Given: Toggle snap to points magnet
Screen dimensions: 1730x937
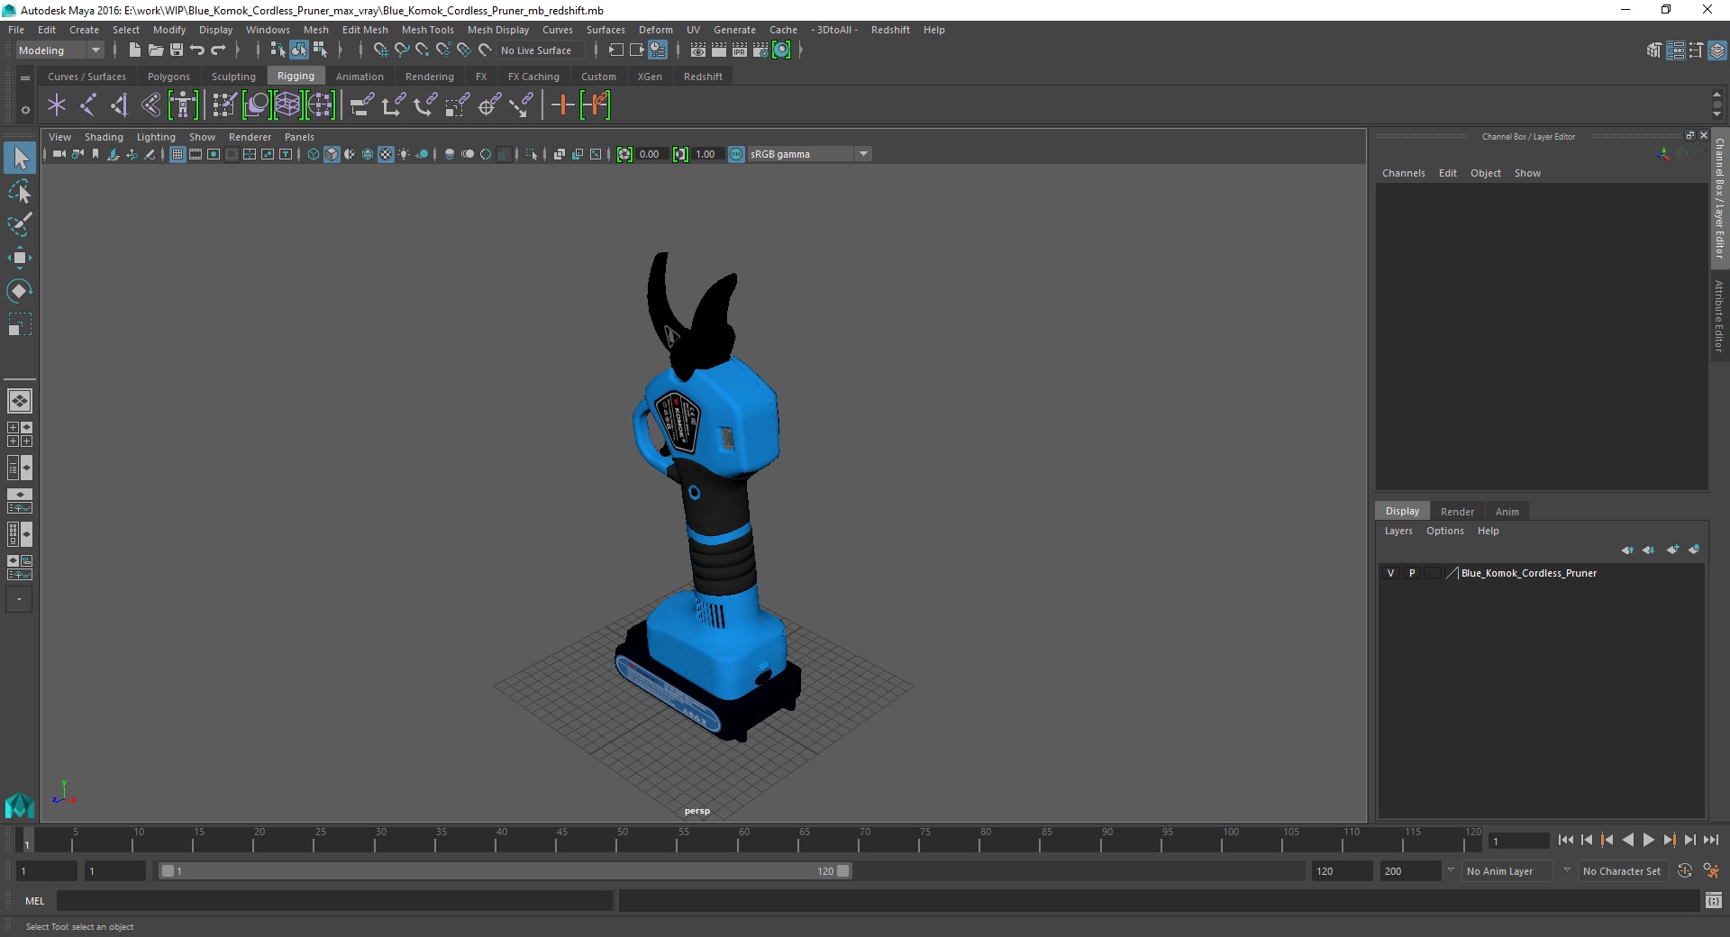Looking at the screenshot, I should pyautogui.click(x=423, y=50).
